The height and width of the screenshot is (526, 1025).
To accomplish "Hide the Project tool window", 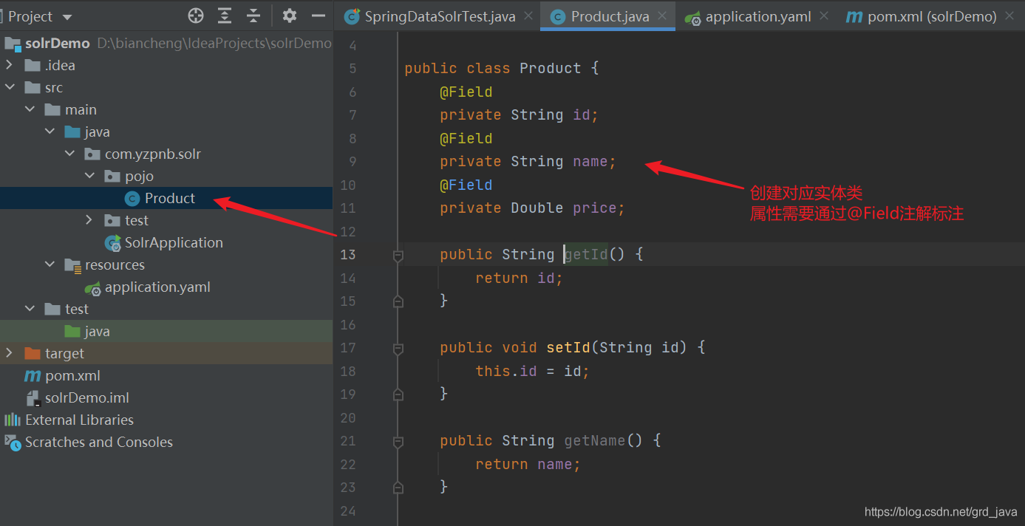I will click(x=319, y=16).
